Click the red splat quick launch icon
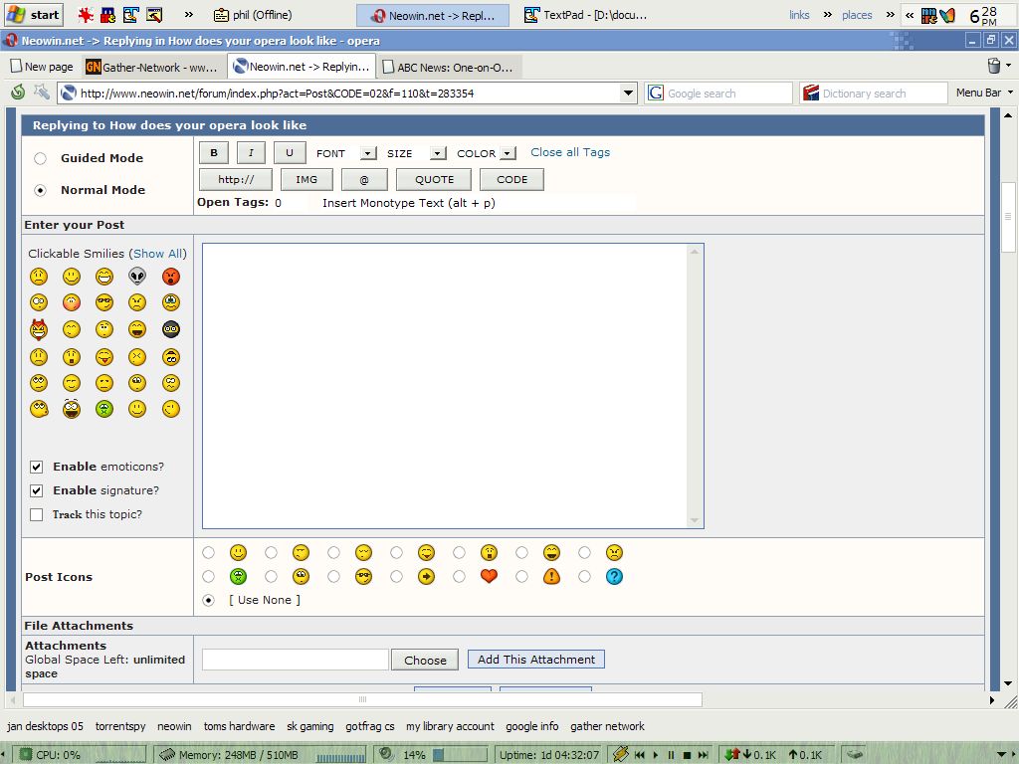1019x764 pixels. pos(86,15)
